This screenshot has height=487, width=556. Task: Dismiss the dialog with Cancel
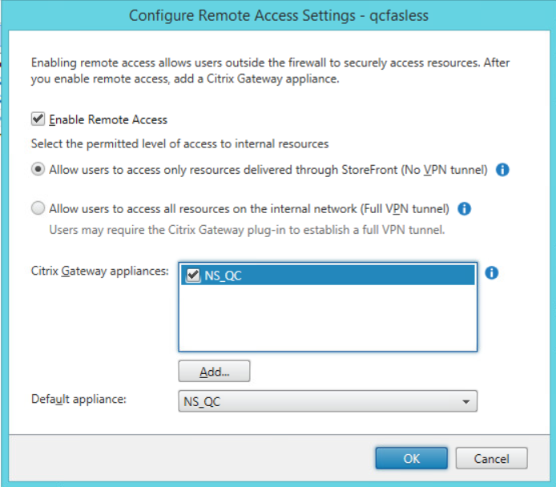(x=491, y=458)
